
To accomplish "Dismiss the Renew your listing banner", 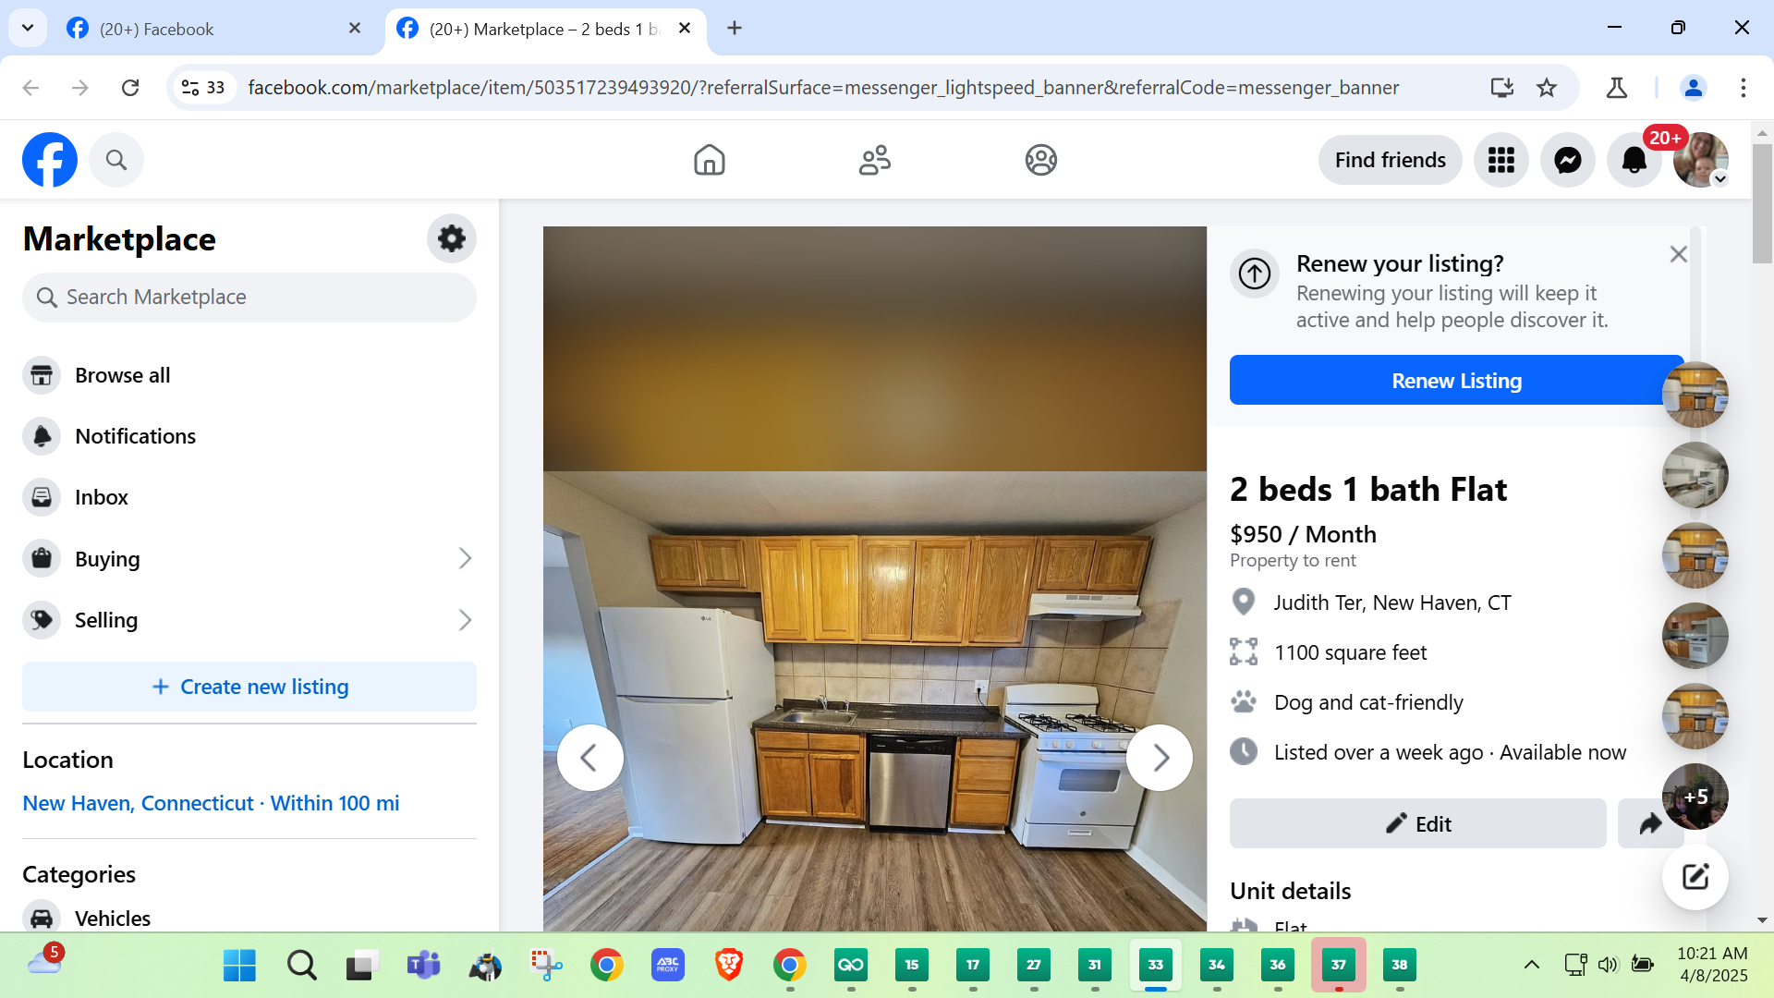I will pyautogui.click(x=1678, y=254).
